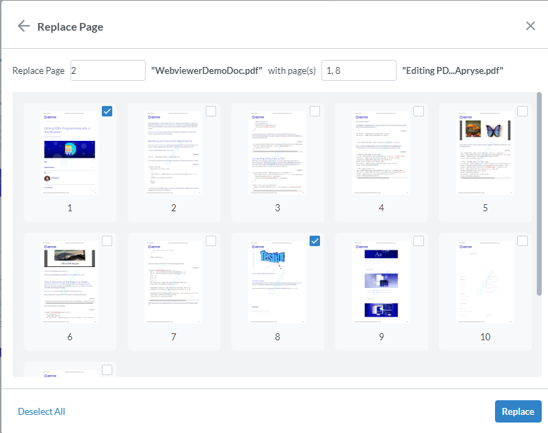Click the thumbnail list vertical scrollbar
This screenshot has height=433, width=548.
point(539,194)
